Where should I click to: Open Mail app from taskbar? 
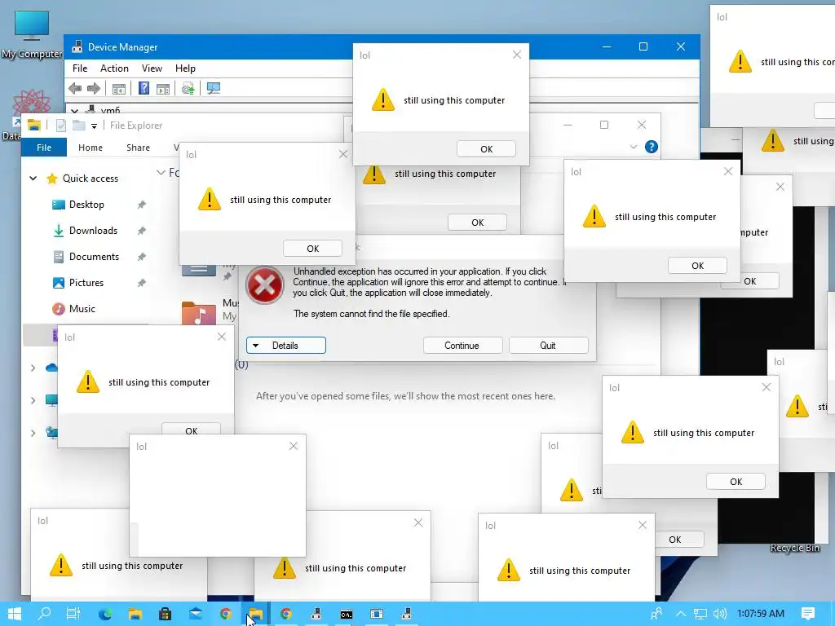coord(196,614)
